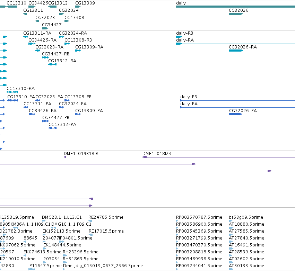Image resolution: width=295 pixels, height=271 pixels.
Task: Open the CG13309 gene label
Action: (85, 3)
